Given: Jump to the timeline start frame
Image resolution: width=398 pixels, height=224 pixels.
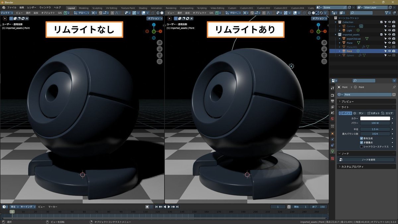Looking at the screenshot, I should (x=157, y=207).
